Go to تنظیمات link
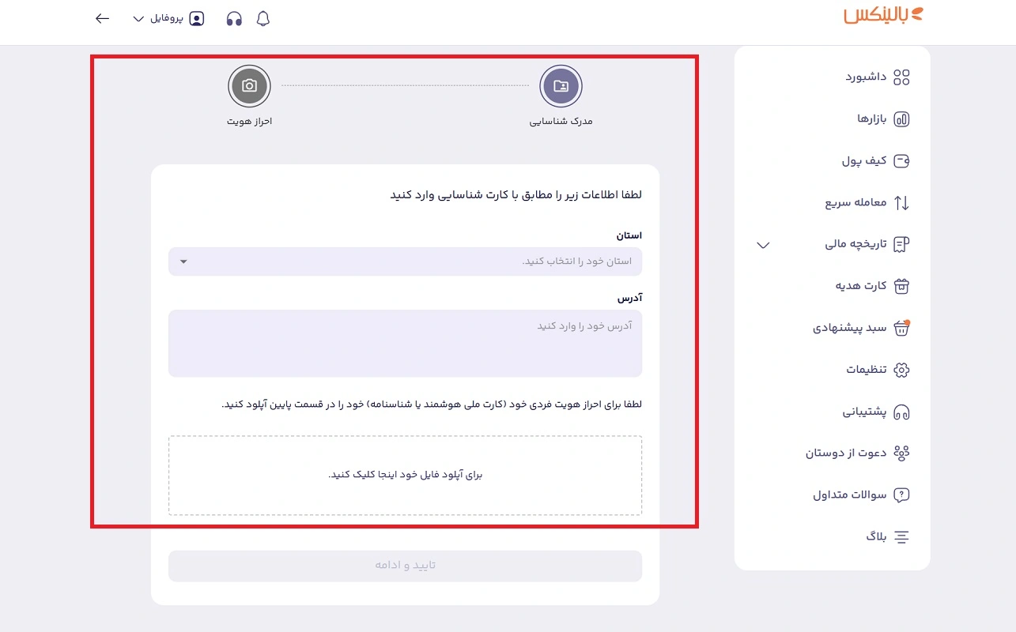The width and height of the screenshot is (1016, 632). point(867,370)
